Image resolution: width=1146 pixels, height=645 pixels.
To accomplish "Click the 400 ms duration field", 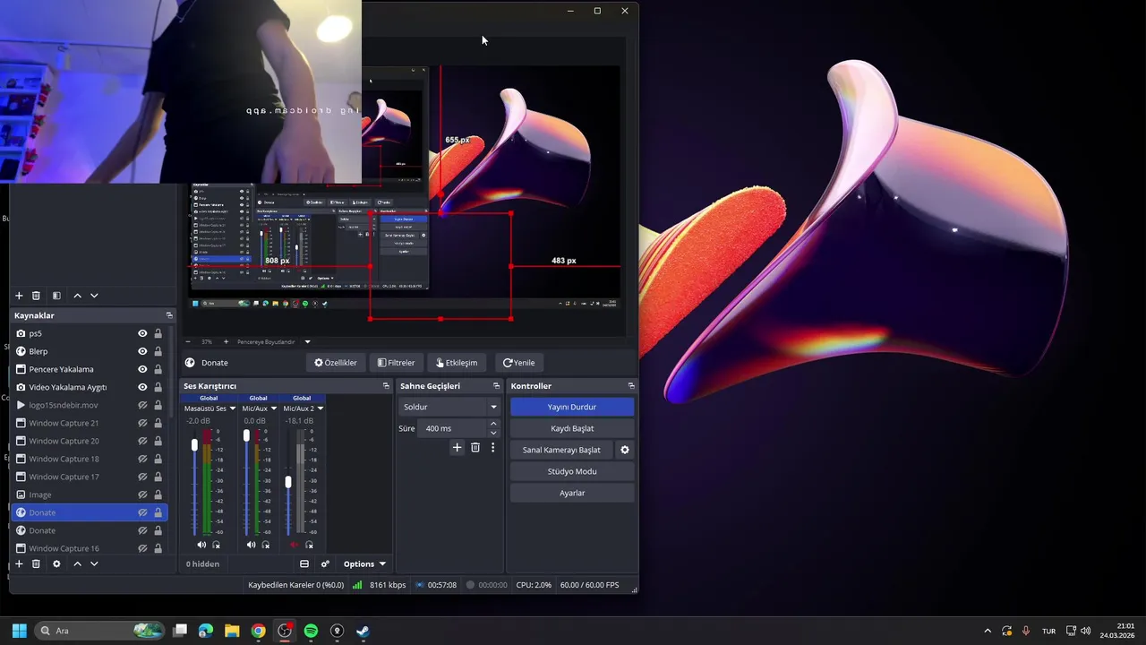I will [454, 428].
